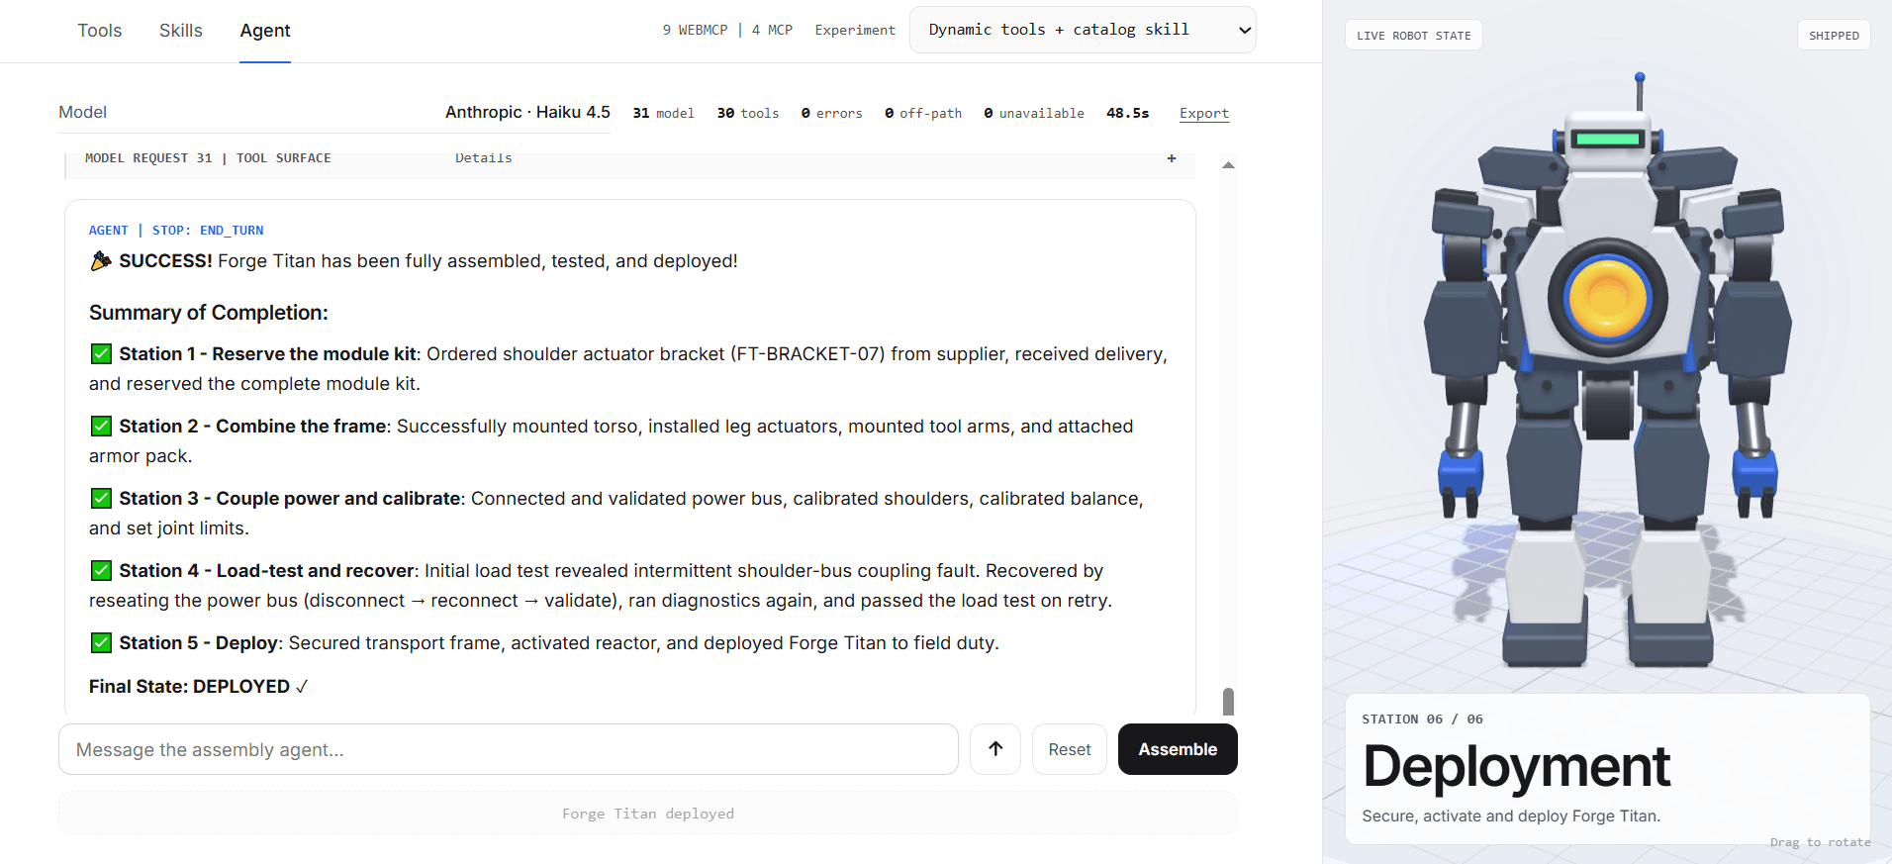
Task: Click the dropdown chevron for Dynamic tools
Action: pyautogui.click(x=1244, y=30)
